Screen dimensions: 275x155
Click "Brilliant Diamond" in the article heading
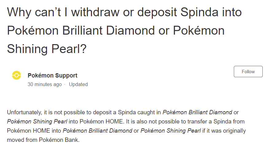tap(108, 30)
